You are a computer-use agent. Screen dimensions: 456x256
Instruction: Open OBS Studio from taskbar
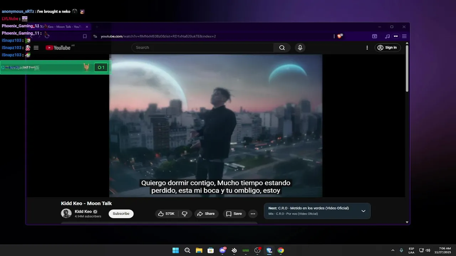click(258, 250)
